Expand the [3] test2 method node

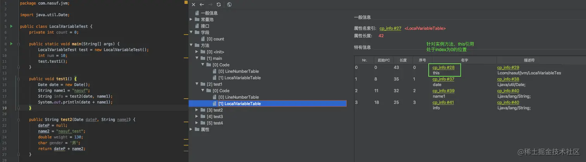point(197,110)
